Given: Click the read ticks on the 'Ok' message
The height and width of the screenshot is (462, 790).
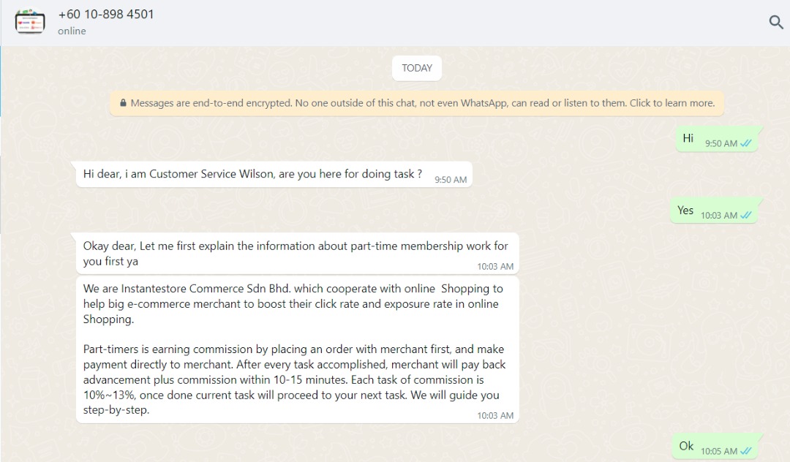Looking at the screenshot, I should tap(745, 452).
